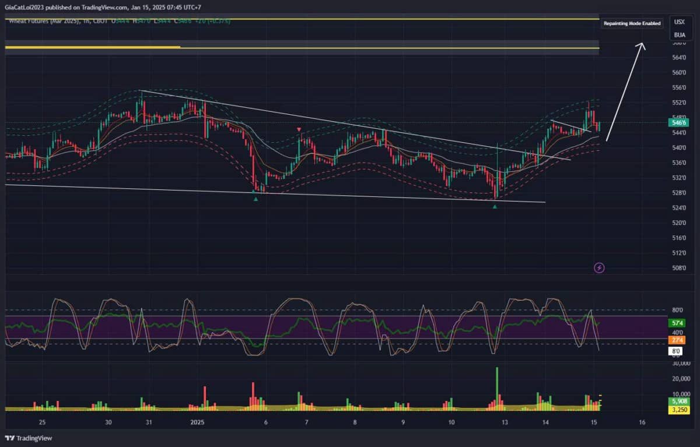700x447 pixels.
Task: Click the 516'0 price axis label
Action: 679,238
